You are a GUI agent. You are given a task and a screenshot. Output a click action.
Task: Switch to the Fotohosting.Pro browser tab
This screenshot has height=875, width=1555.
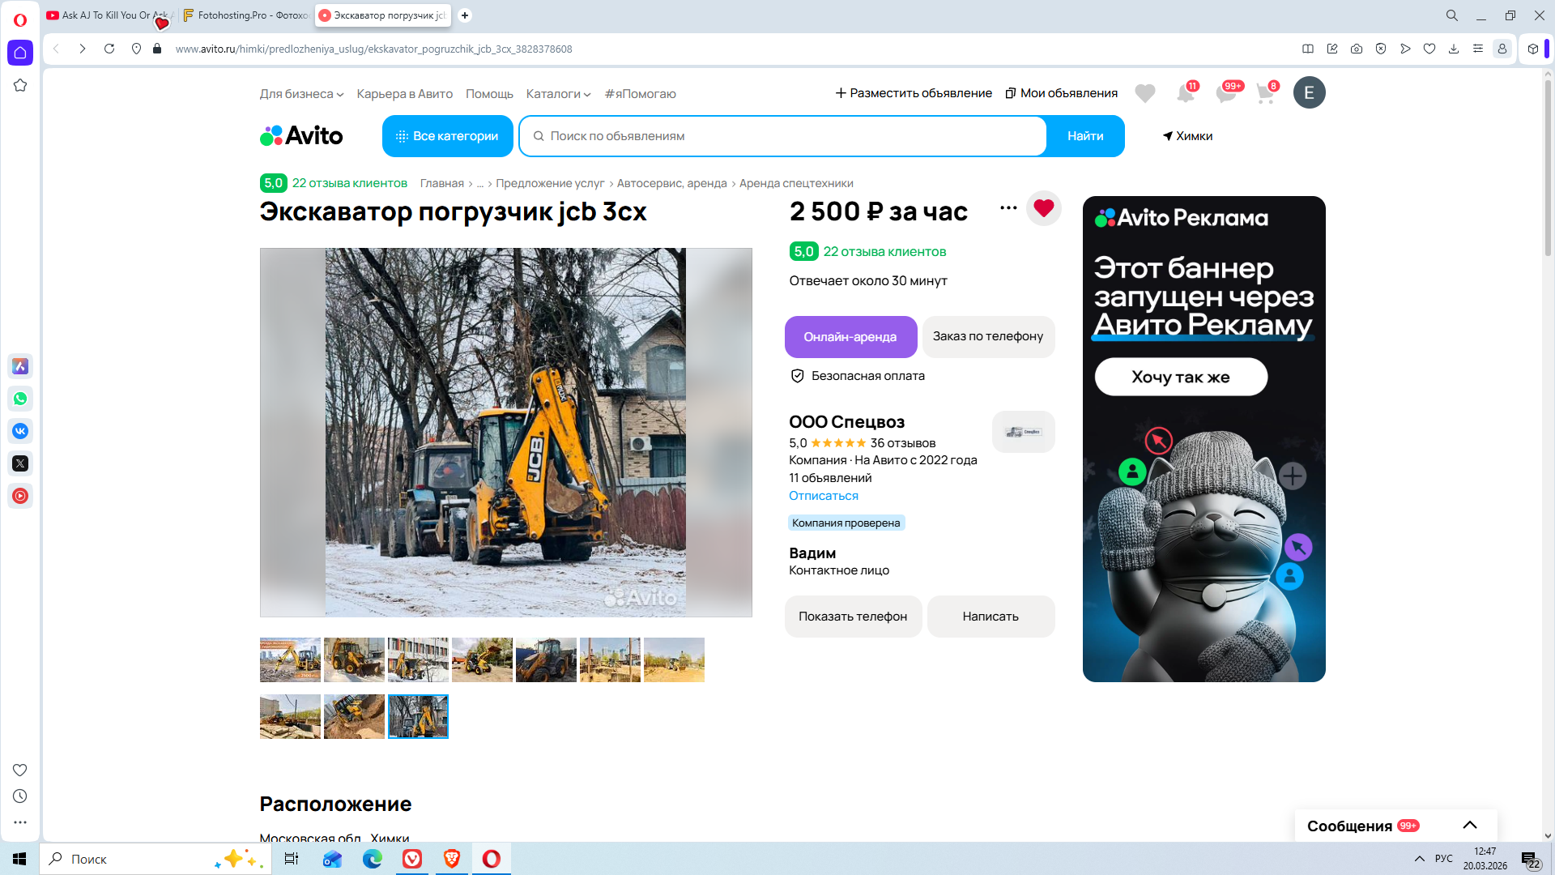click(x=245, y=15)
